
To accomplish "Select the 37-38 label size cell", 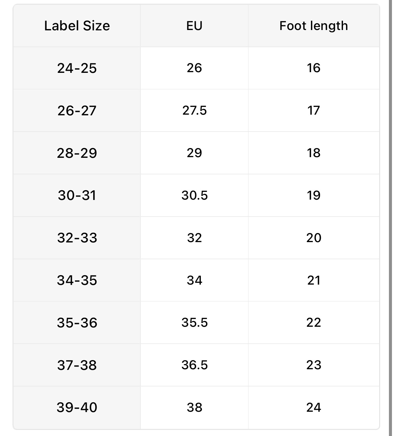I will (x=77, y=365).
